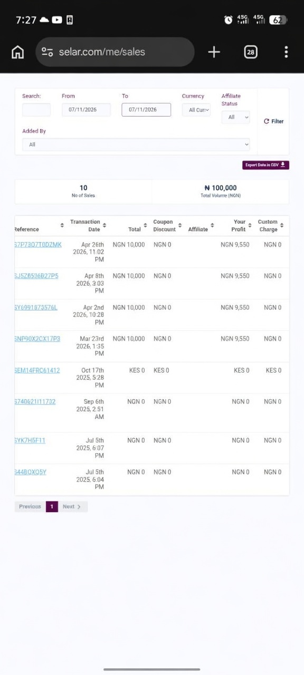Open a new tab with plus icon

click(214, 52)
